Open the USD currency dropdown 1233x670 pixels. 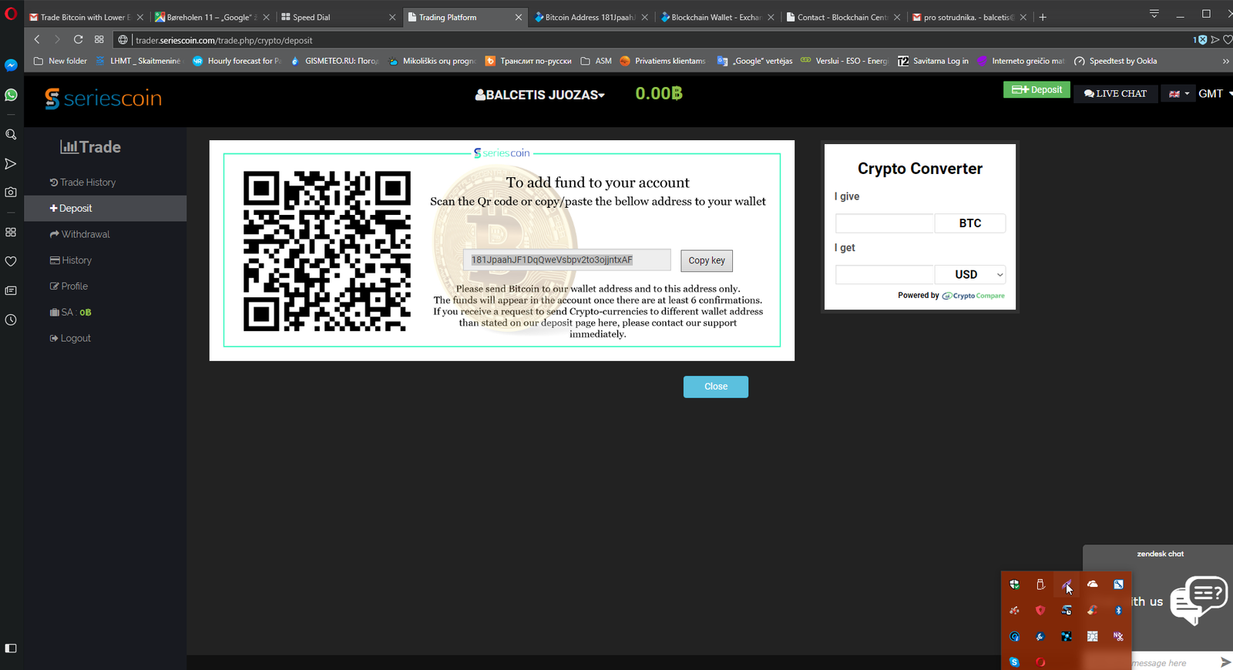(x=969, y=275)
